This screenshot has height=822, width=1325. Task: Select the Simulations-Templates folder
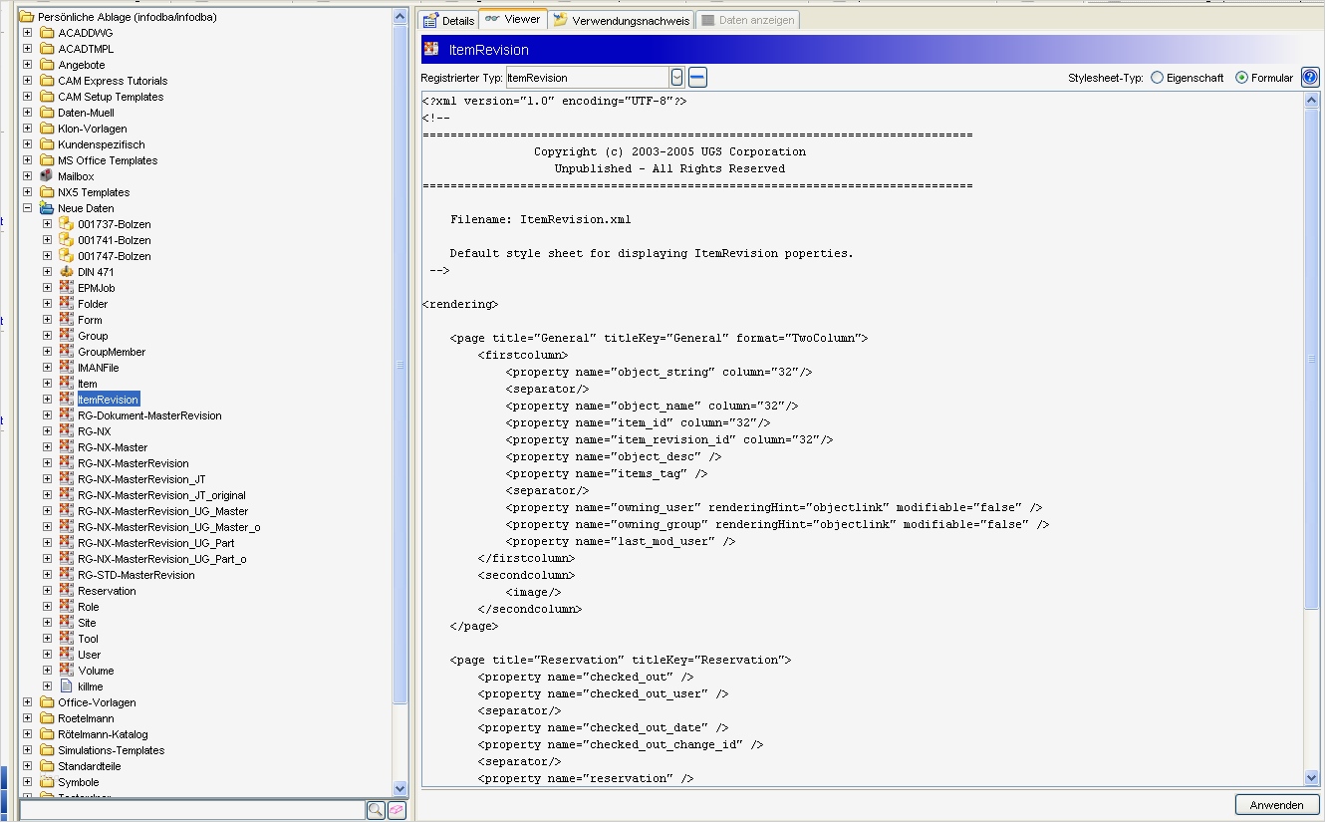[x=111, y=750]
